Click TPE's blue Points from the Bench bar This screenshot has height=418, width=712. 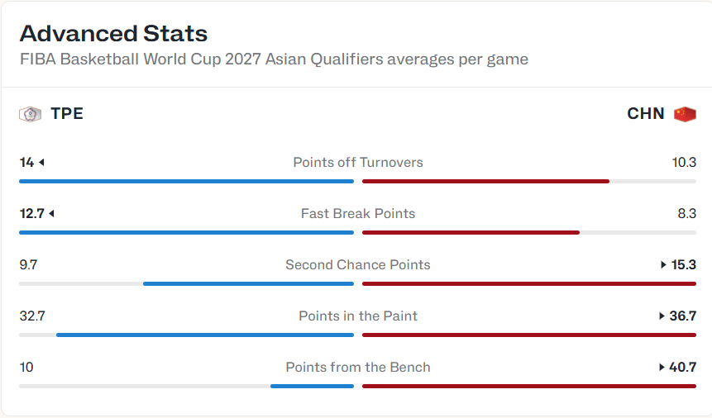(x=312, y=386)
